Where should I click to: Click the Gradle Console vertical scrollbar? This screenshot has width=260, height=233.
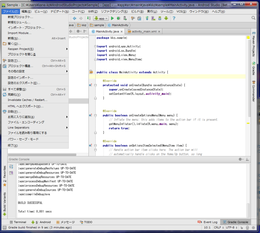248,210
